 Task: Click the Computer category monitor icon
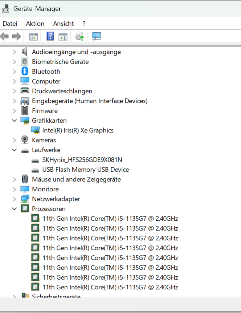pos(25,81)
